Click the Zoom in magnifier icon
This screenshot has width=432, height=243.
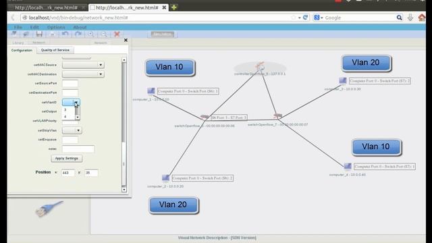tap(91, 34)
